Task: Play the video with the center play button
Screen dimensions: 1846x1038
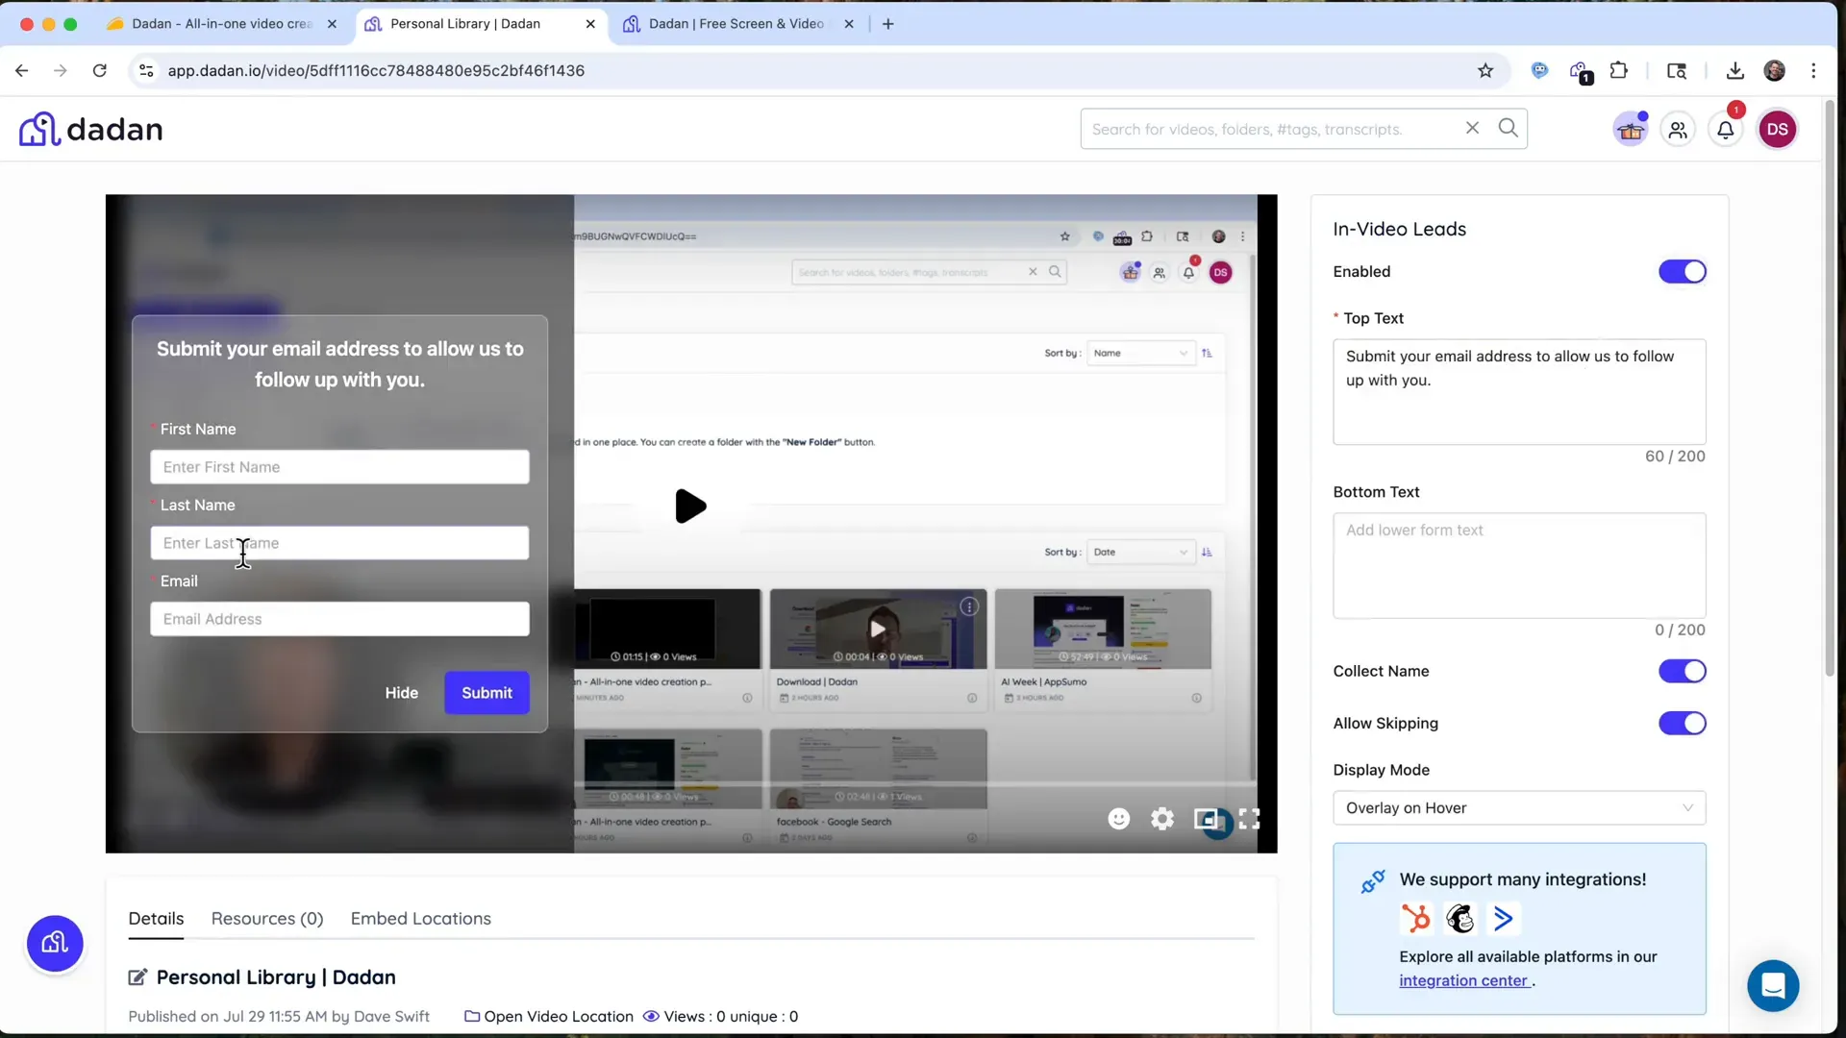Action: 690,506
